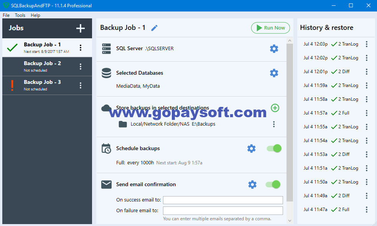Click the Run Now button

[x=270, y=28]
